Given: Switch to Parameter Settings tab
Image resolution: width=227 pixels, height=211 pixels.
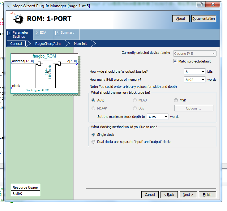Looking at the screenshot, I should [19, 34].
